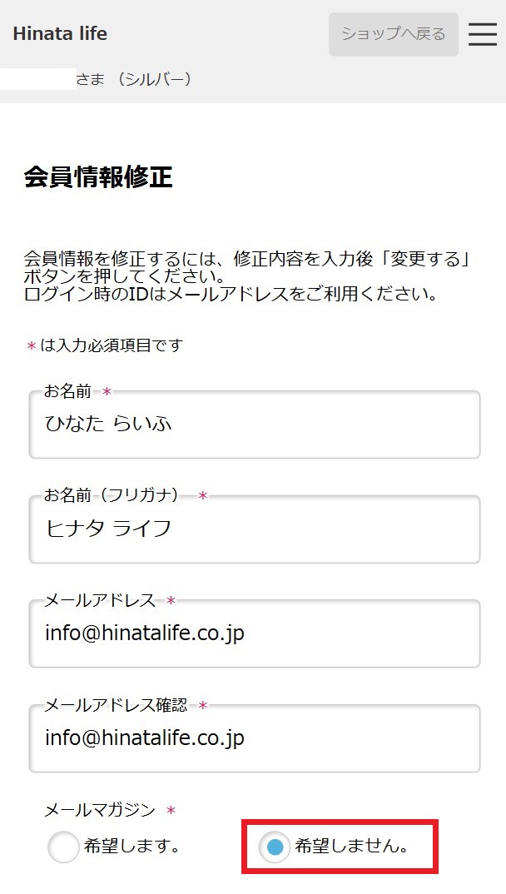Click the ログイン時のID instruction line
Screen dimensions: 506x894
click(231, 295)
